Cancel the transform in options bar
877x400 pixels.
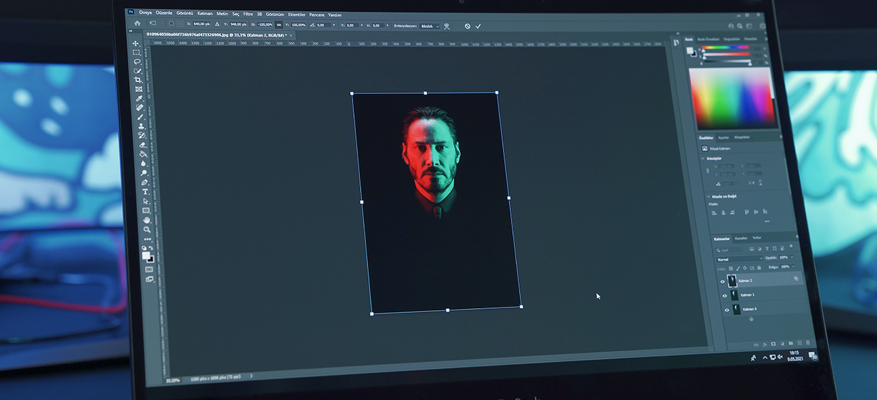coord(467,26)
